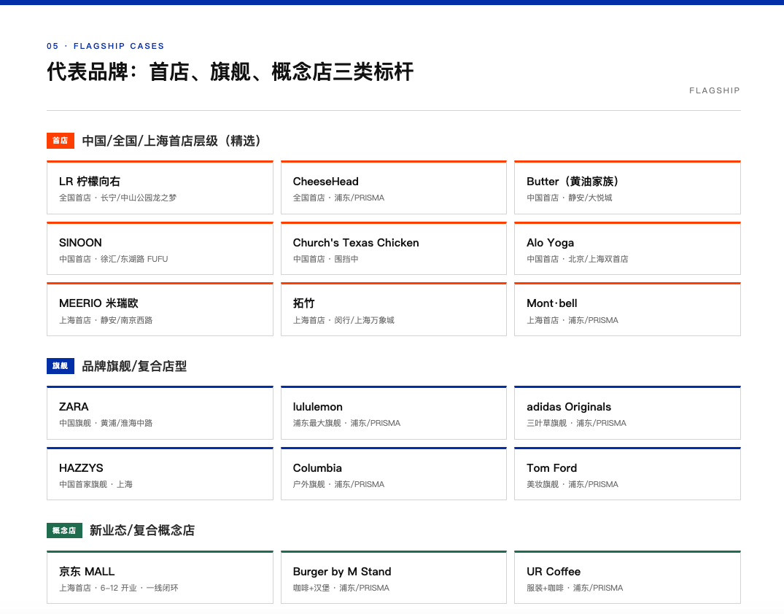
Task: Click the green 概念店 tag badge
Action: [64, 530]
